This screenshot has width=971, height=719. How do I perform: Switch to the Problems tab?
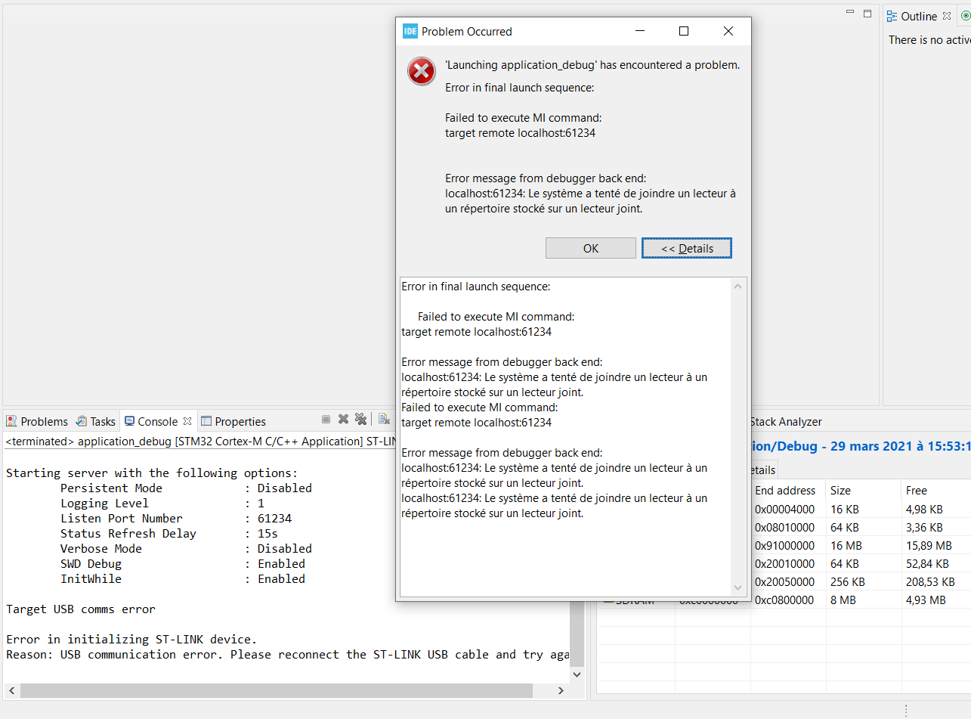[37, 421]
